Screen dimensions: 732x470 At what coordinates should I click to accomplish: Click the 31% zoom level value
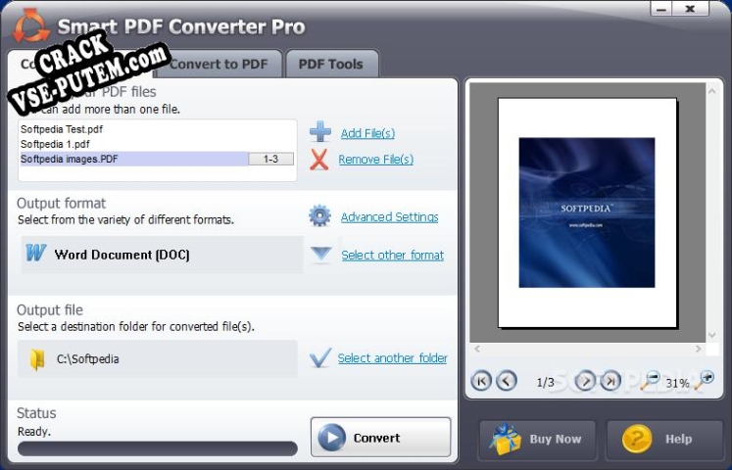pyautogui.click(x=677, y=384)
